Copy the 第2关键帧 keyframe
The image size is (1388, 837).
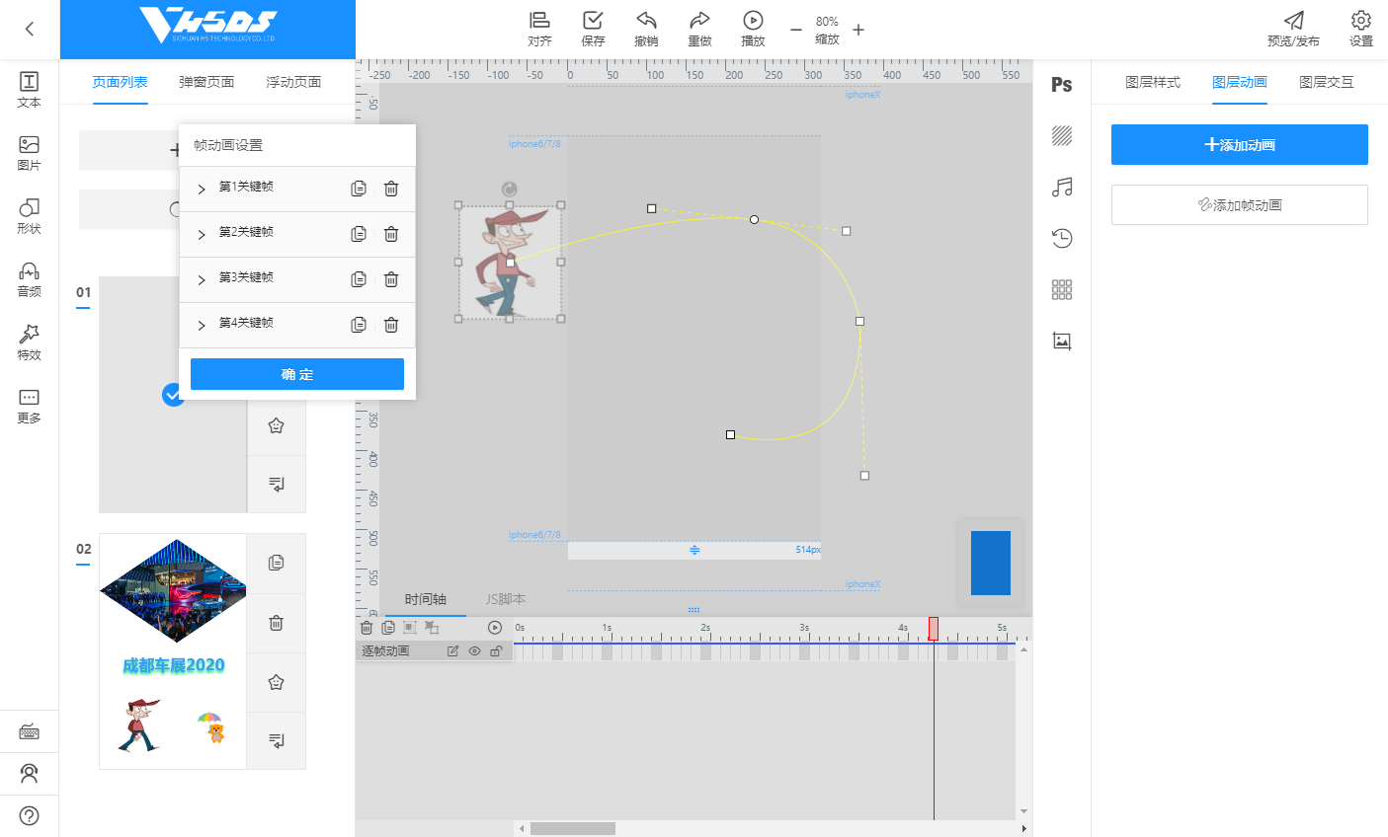pyautogui.click(x=359, y=234)
